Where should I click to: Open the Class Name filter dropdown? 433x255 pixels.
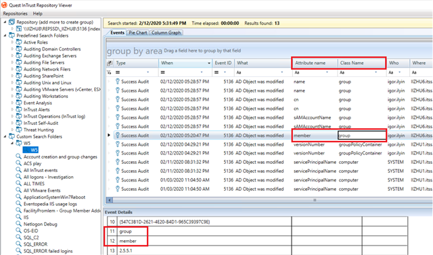tap(376, 72)
